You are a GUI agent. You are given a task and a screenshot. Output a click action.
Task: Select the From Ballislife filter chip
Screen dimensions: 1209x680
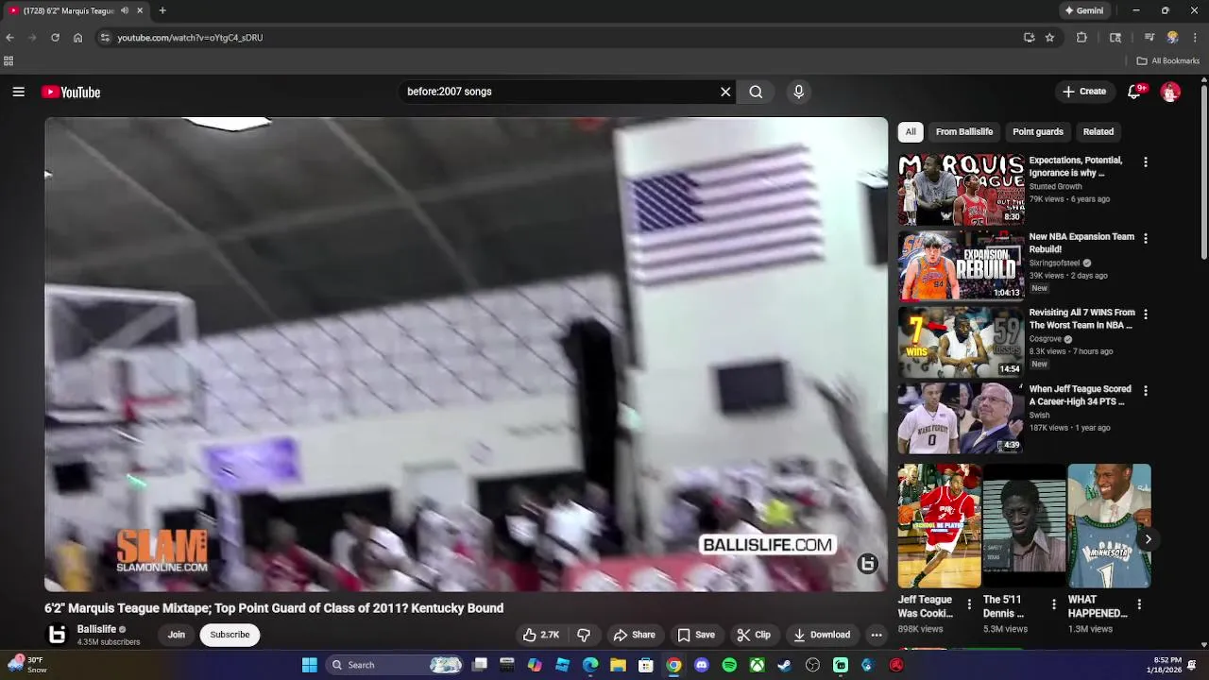[964, 132]
